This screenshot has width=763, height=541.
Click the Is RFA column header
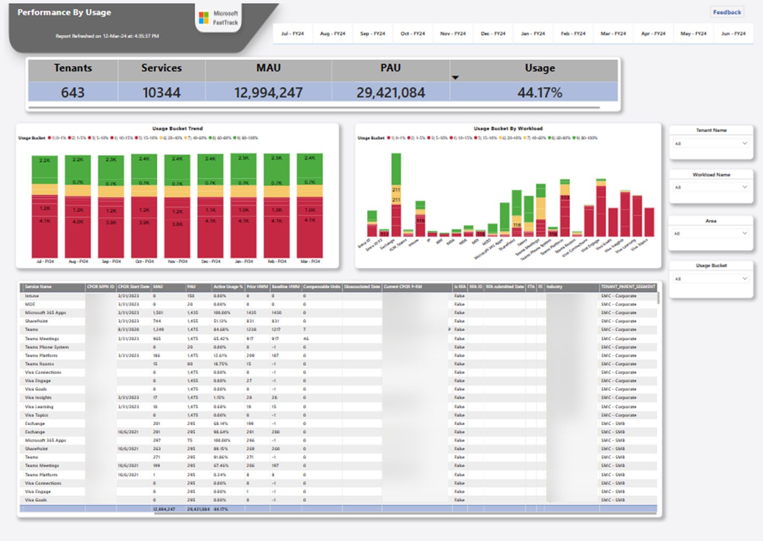[x=459, y=287]
